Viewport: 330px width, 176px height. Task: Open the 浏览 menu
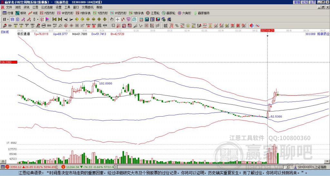18,7
